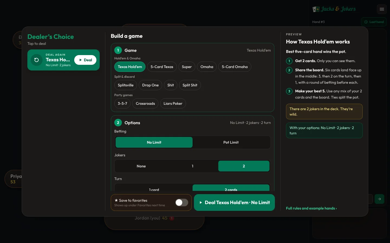The image size is (390, 243).
Task: Click the Last hand button
Action: click(374, 22)
